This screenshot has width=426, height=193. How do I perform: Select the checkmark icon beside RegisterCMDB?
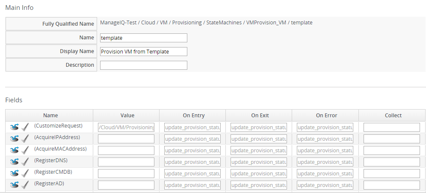25,173
